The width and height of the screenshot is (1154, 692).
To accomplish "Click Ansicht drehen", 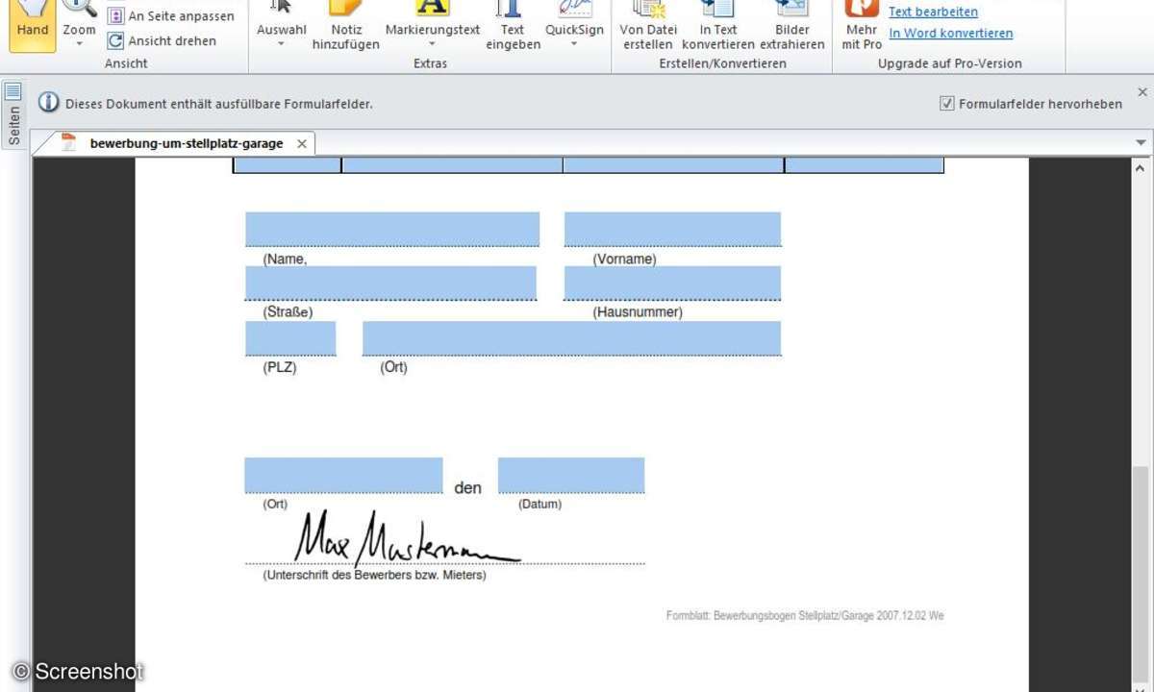I will (162, 41).
